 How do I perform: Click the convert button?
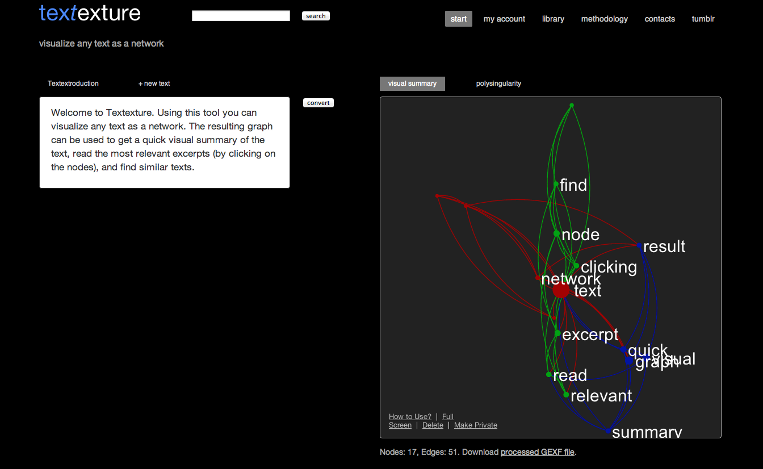318,103
